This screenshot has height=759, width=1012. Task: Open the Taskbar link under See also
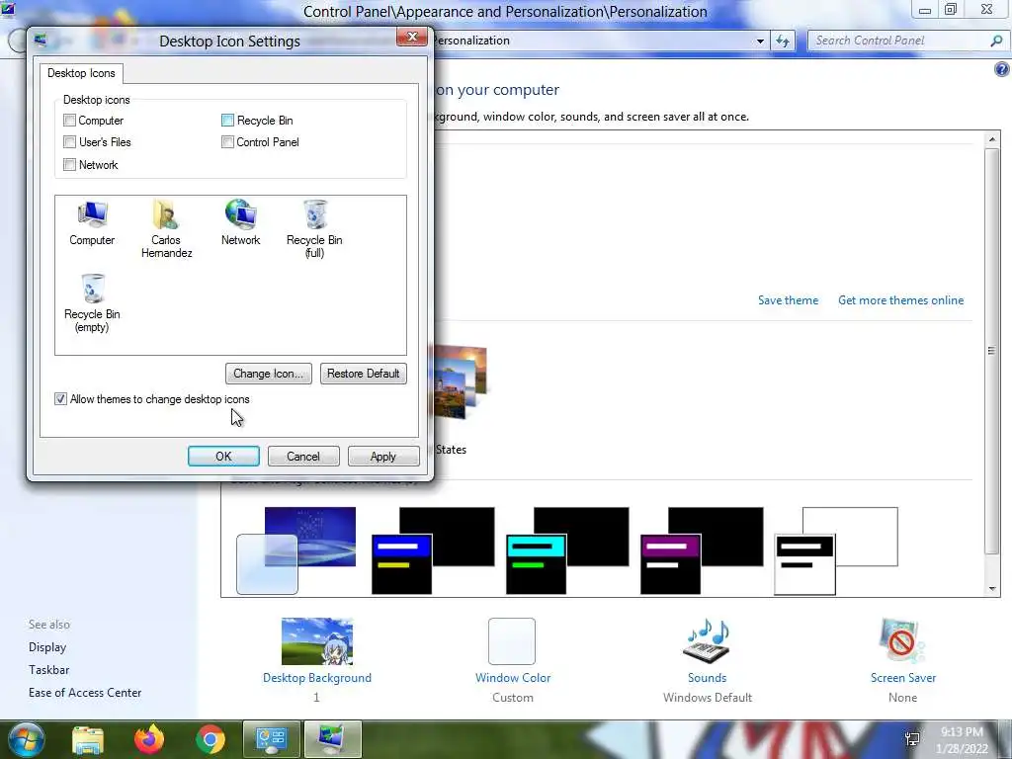[x=49, y=670]
